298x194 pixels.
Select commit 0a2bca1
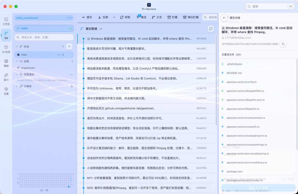point(146,158)
